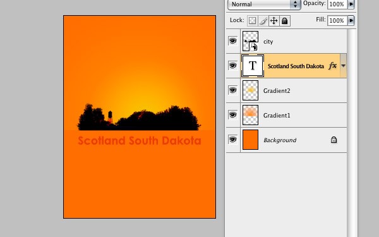
Task: Select the city layer thumbnail
Action: [x=250, y=41]
